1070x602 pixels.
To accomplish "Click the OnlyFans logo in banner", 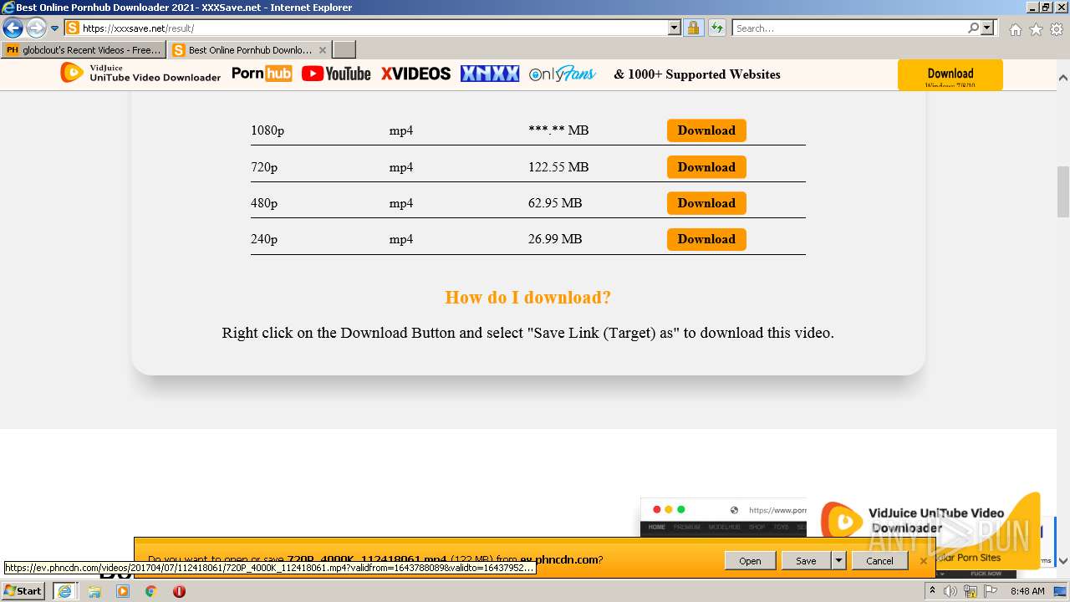I will pyautogui.click(x=563, y=74).
